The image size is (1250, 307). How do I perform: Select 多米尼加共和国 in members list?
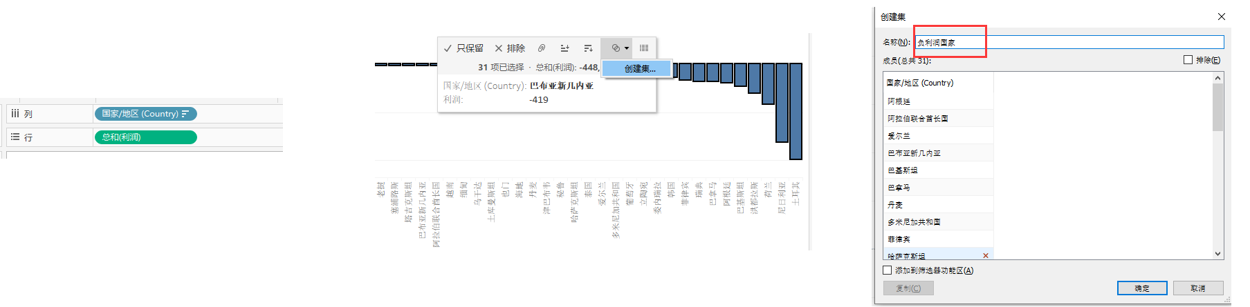pyautogui.click(x=938, y=222)
